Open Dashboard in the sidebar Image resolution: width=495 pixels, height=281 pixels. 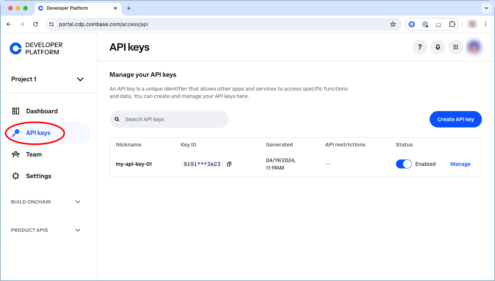[41, 111]
